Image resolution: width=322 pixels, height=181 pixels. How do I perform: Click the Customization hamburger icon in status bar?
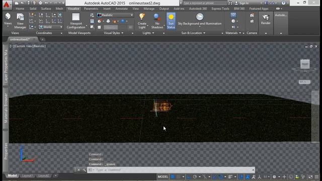(317, 176)
